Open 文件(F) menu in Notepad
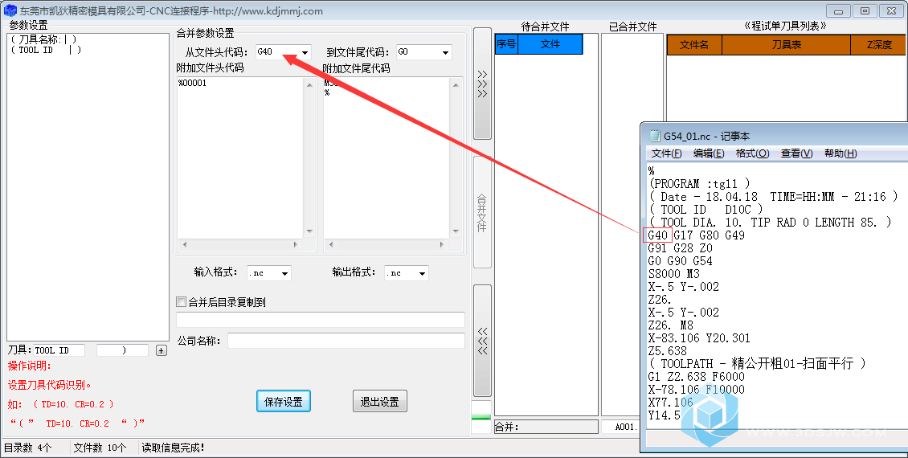 click(666, 153)
